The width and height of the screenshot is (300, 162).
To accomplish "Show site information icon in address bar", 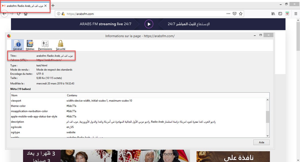I will pos(59,14).
